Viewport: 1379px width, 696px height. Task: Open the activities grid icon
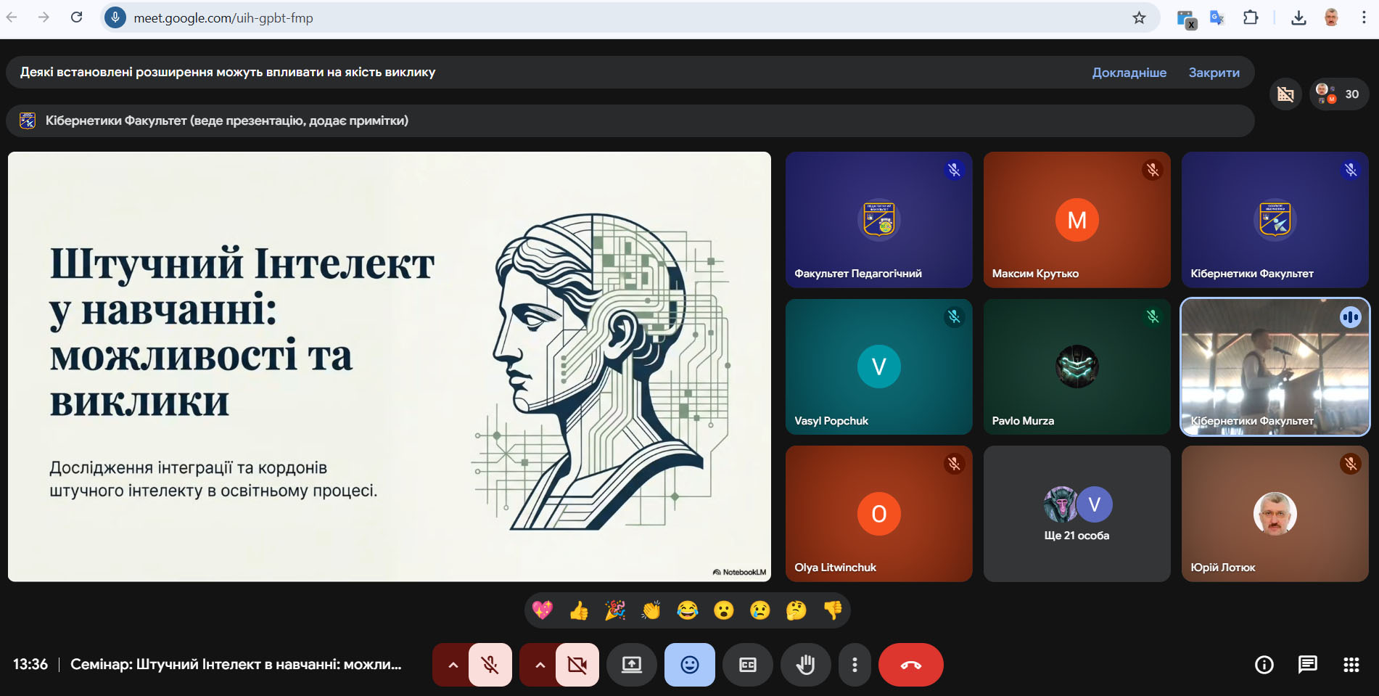(x=1351, y=665)
